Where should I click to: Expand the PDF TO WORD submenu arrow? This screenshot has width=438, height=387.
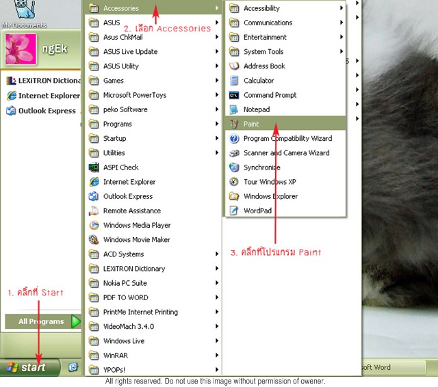(217, 297)
